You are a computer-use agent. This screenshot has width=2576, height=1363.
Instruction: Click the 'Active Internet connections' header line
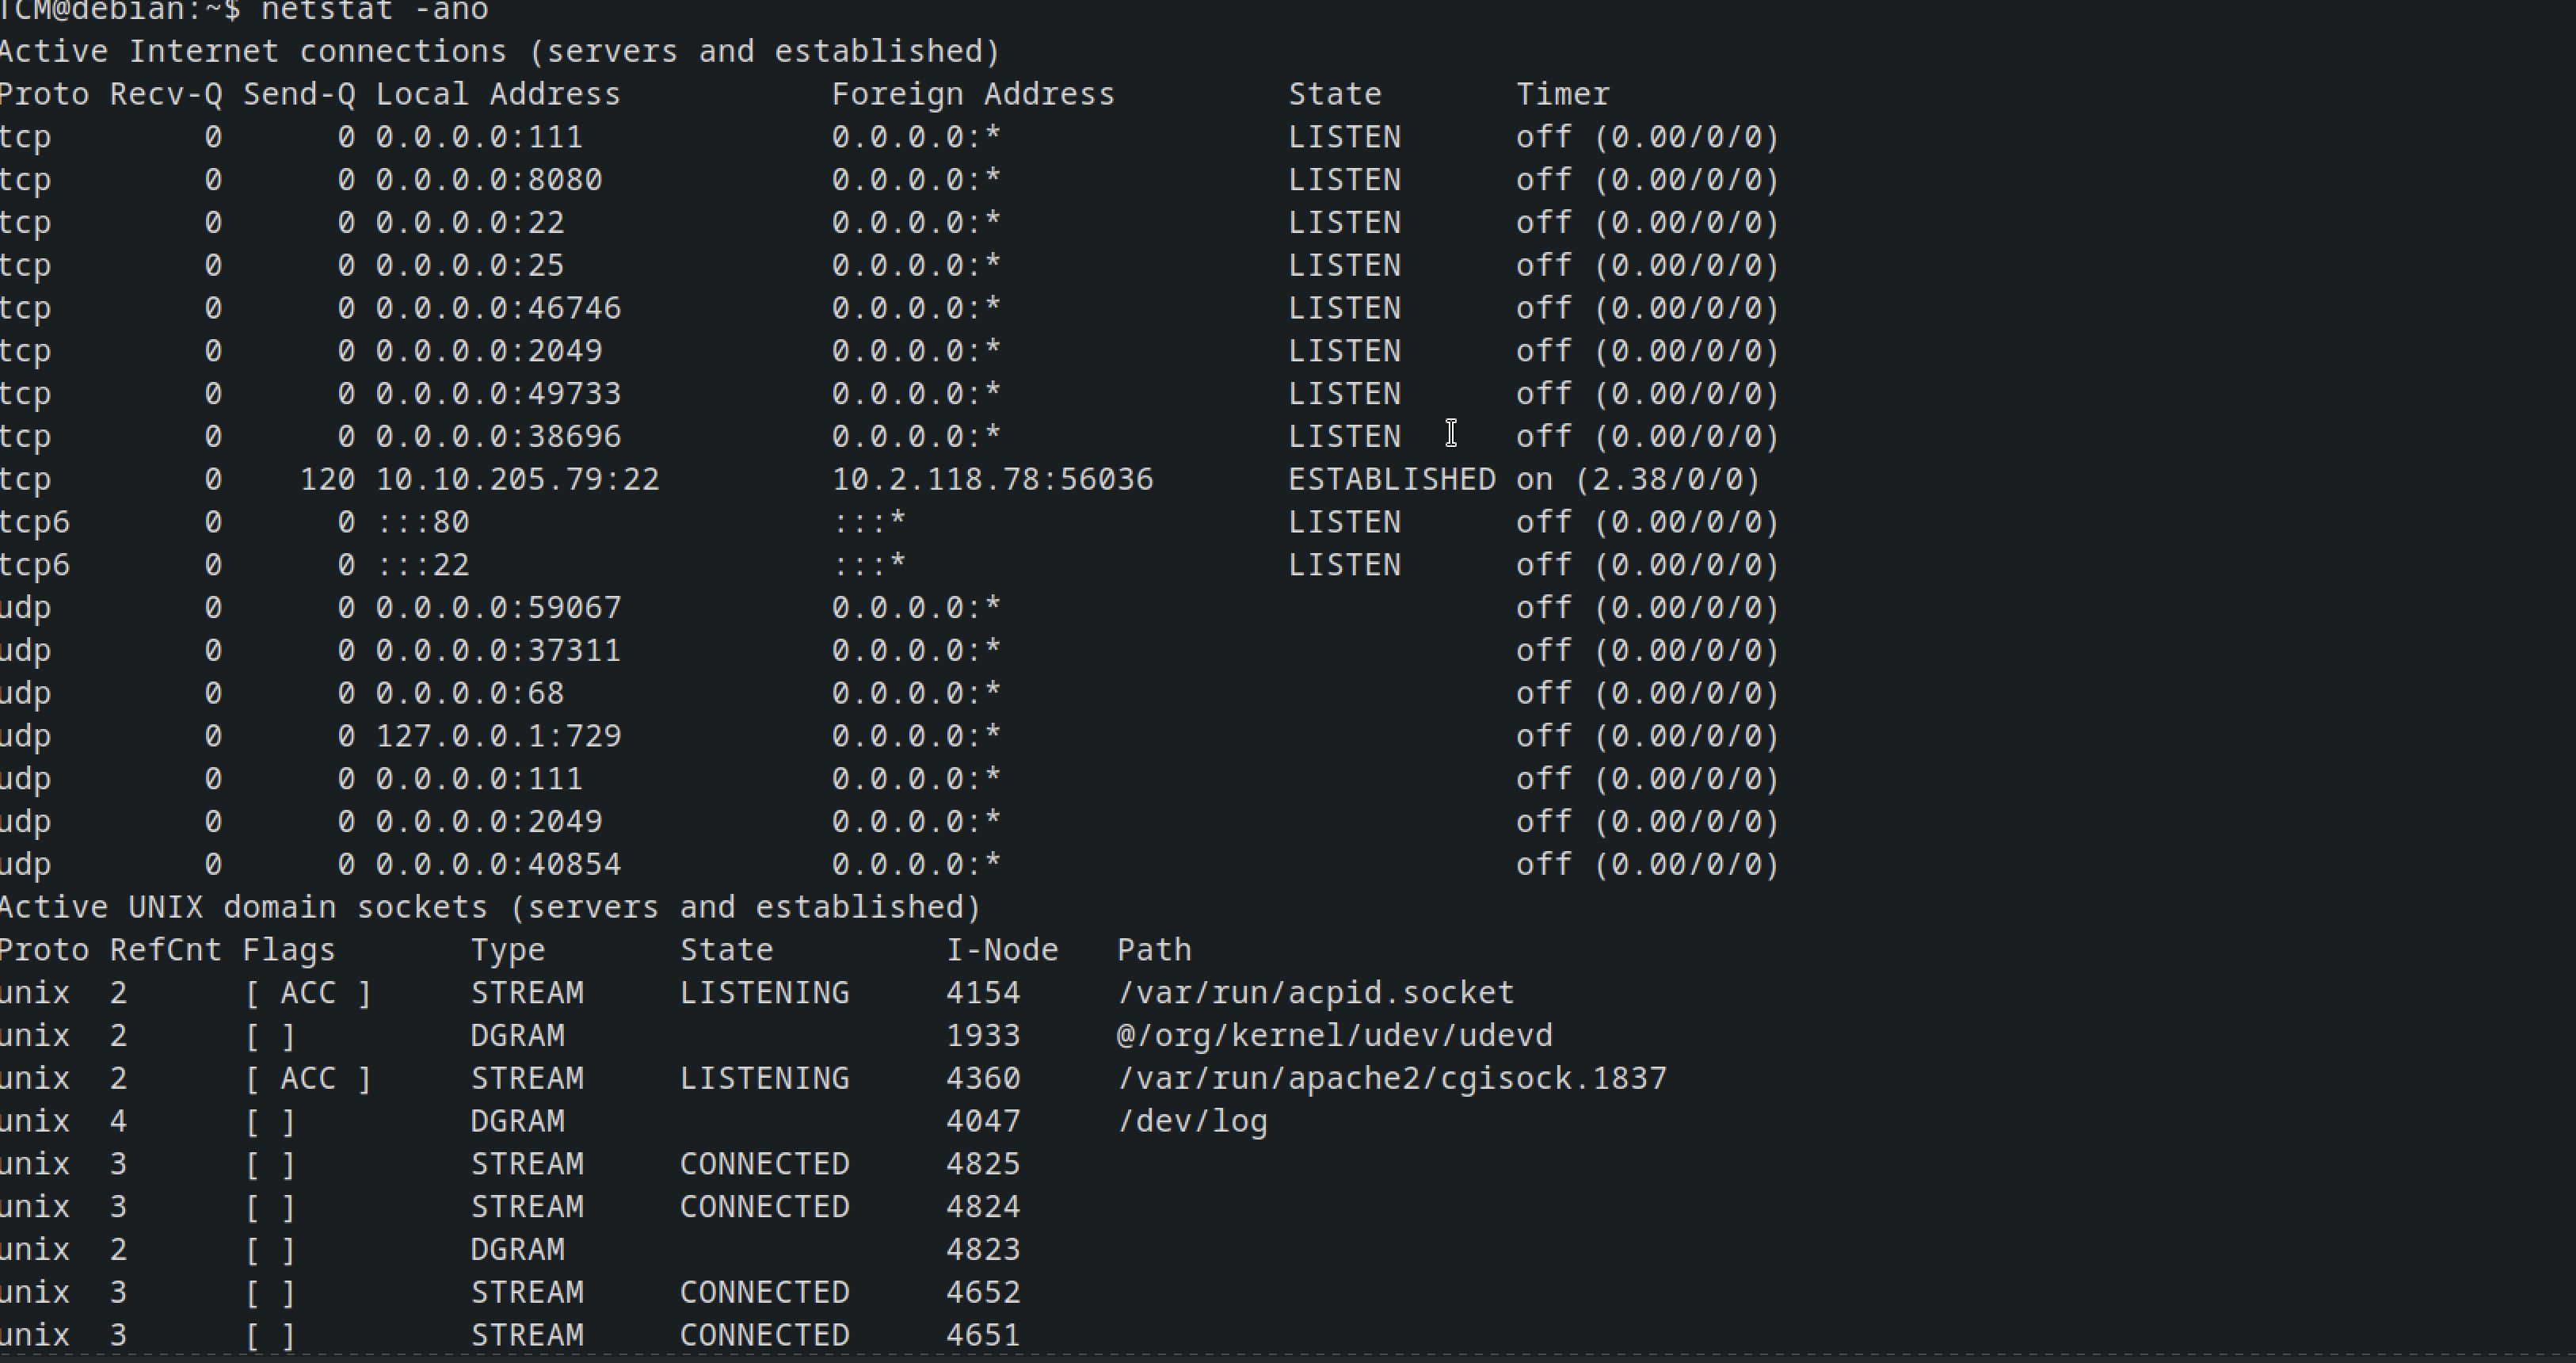click(x=500, y=51)
